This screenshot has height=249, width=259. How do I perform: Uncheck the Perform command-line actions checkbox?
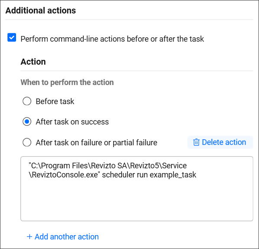12,37
